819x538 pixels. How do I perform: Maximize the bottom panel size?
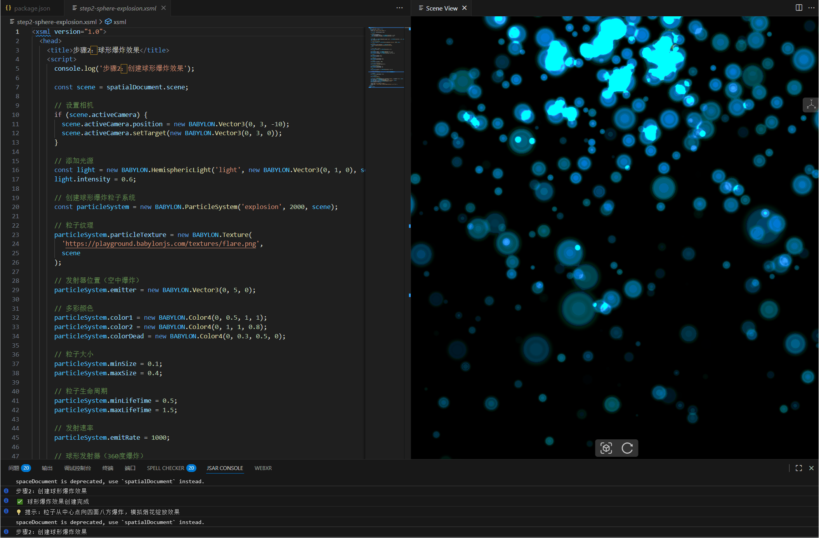click(799, 468)
